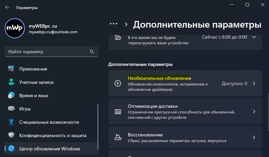Close the Параметры window
This screenshot has height=157, width=269.
262,5
